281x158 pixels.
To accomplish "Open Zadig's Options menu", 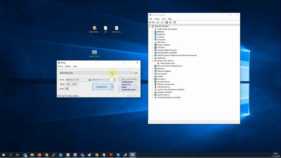I will [x=68, y=66].
